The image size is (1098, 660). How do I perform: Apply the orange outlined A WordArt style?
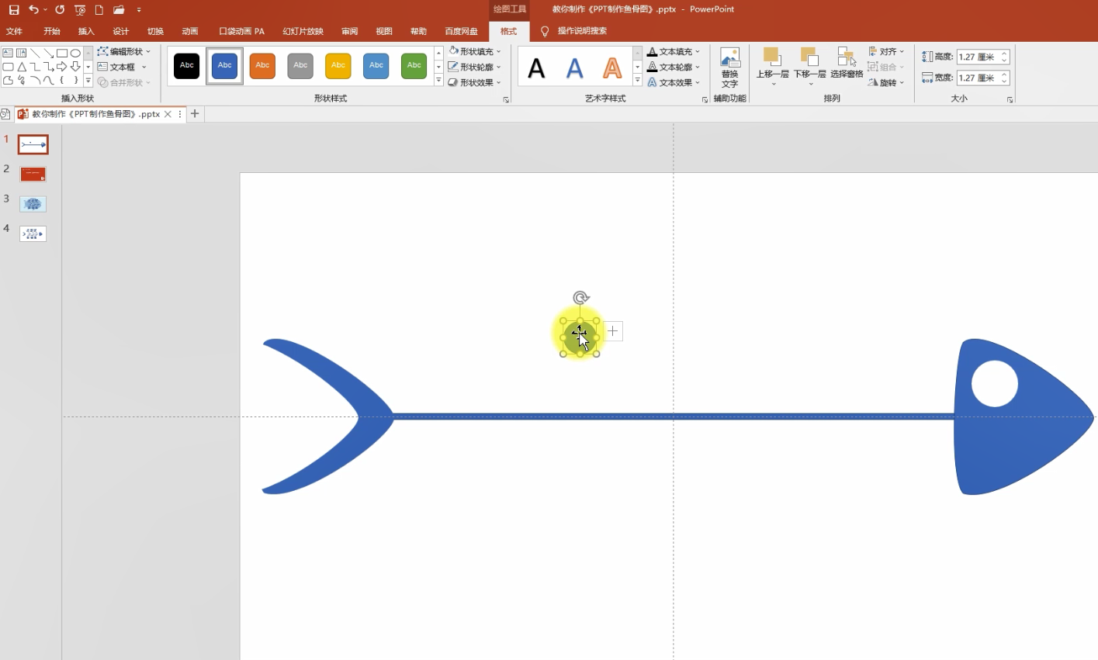coord(612,68)
